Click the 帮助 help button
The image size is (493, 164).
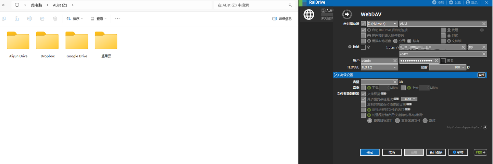click(458, 152)
